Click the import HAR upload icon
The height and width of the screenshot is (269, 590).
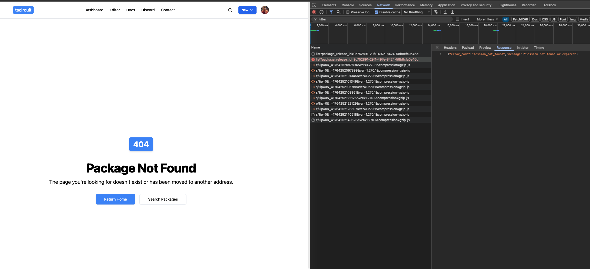tap(445, 12)
